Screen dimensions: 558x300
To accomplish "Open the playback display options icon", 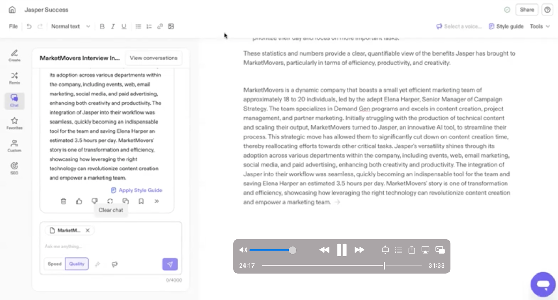I will coord(385,250).
